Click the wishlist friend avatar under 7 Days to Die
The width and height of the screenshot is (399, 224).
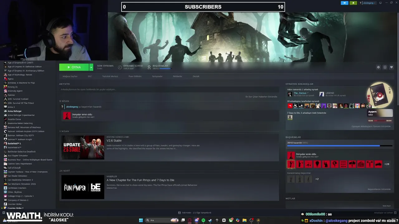[290, 117]
